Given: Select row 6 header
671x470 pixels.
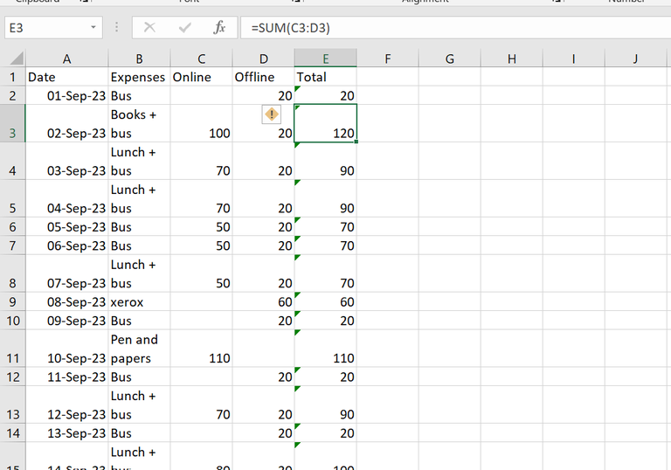Looking at the screenshot, I should (12, 226).
